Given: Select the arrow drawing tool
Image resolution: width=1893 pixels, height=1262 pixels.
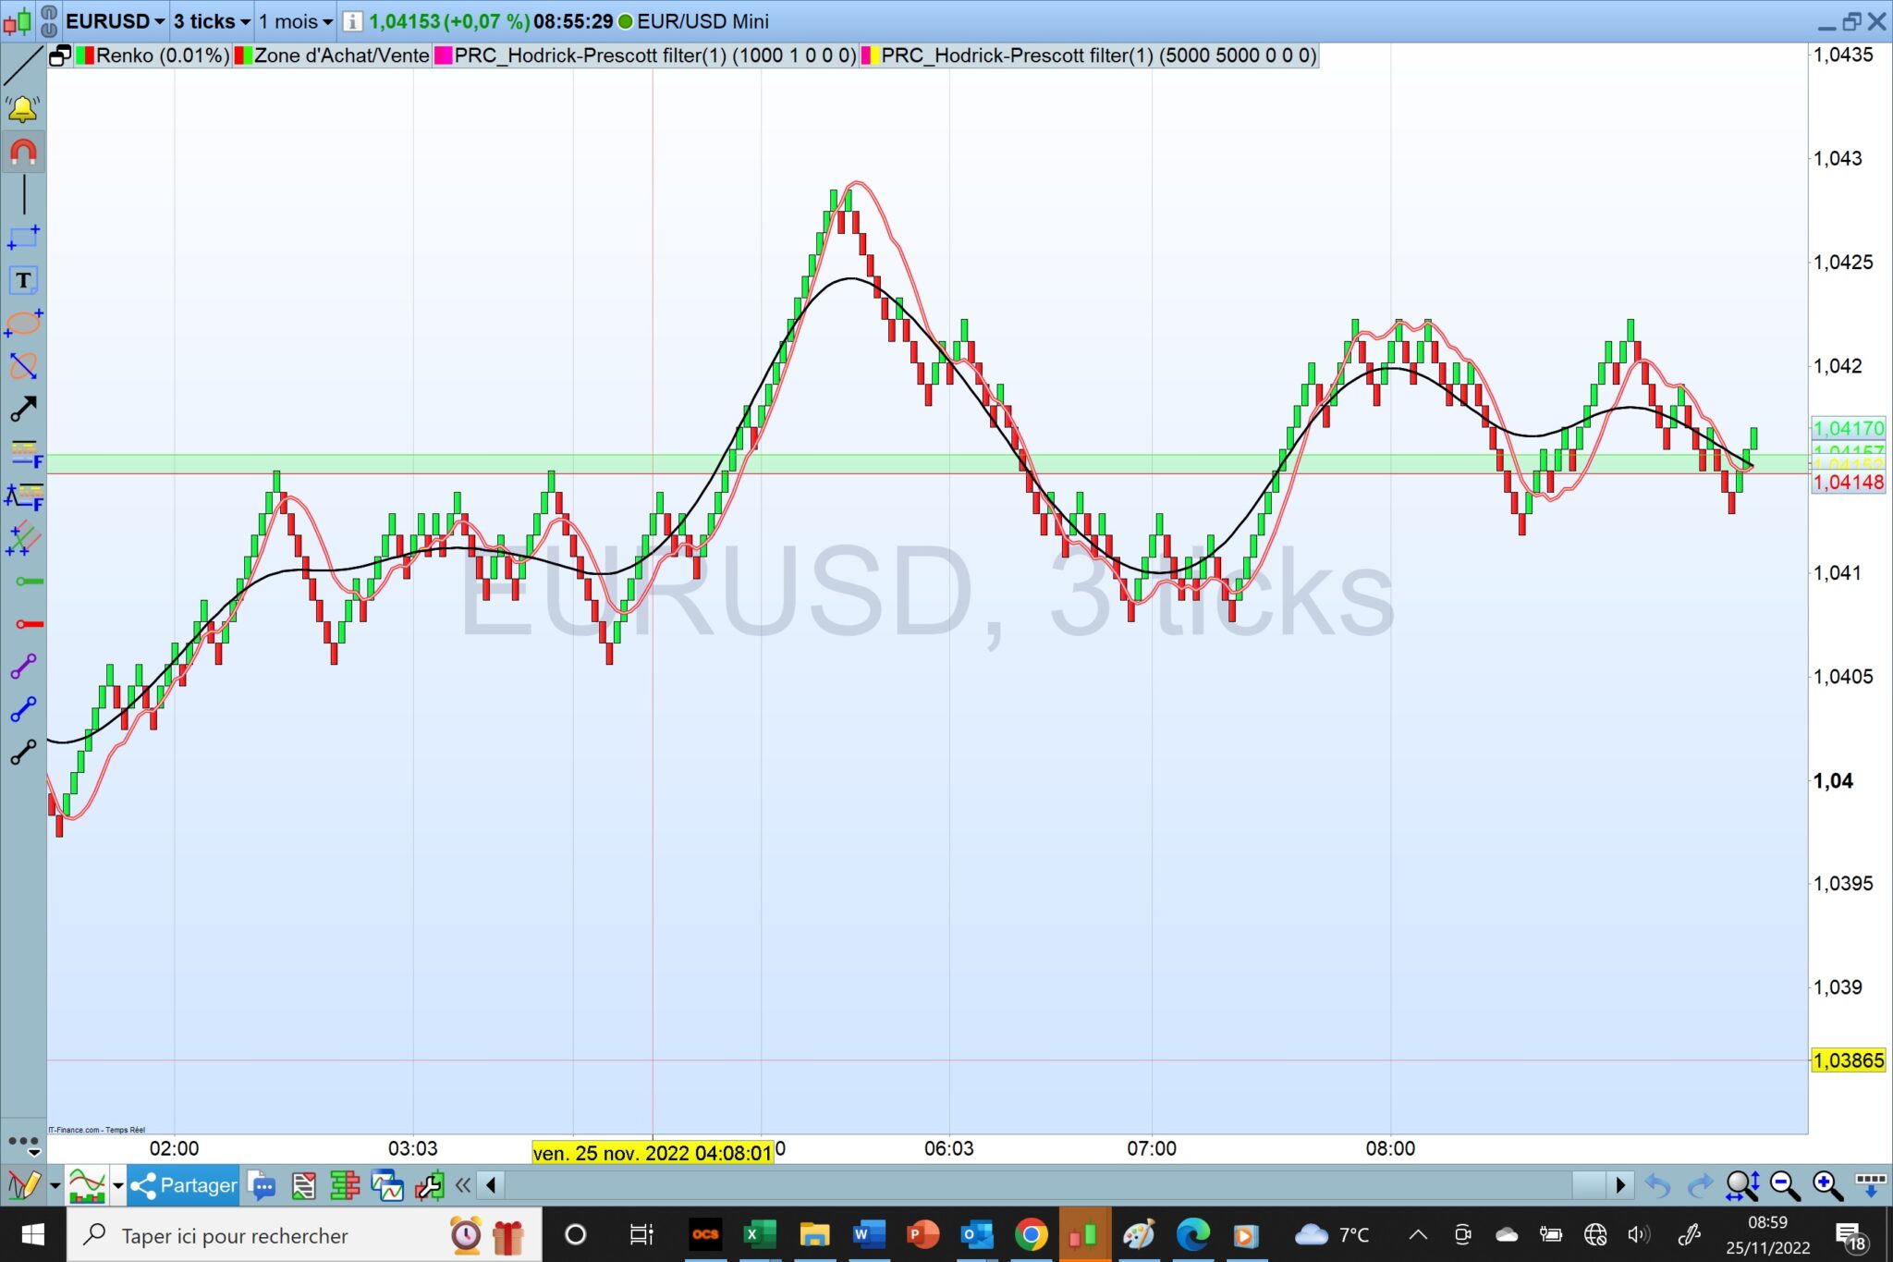Looking at the screenshot, I should pyautogui.click(x=23, y=409).
